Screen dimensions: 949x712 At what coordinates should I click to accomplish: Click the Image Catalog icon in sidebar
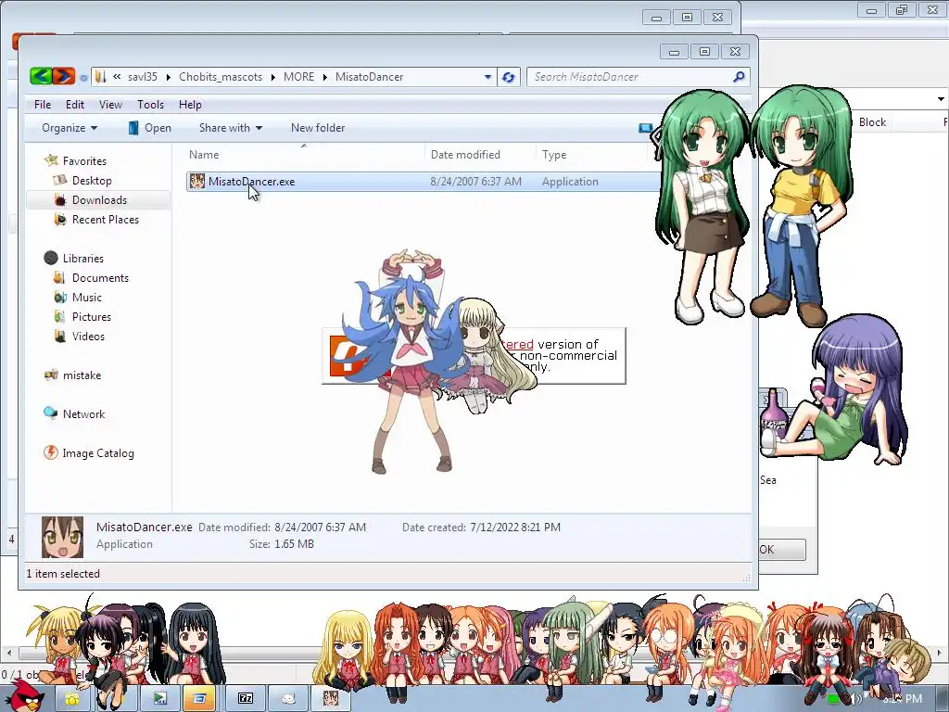tap(51, 452)
